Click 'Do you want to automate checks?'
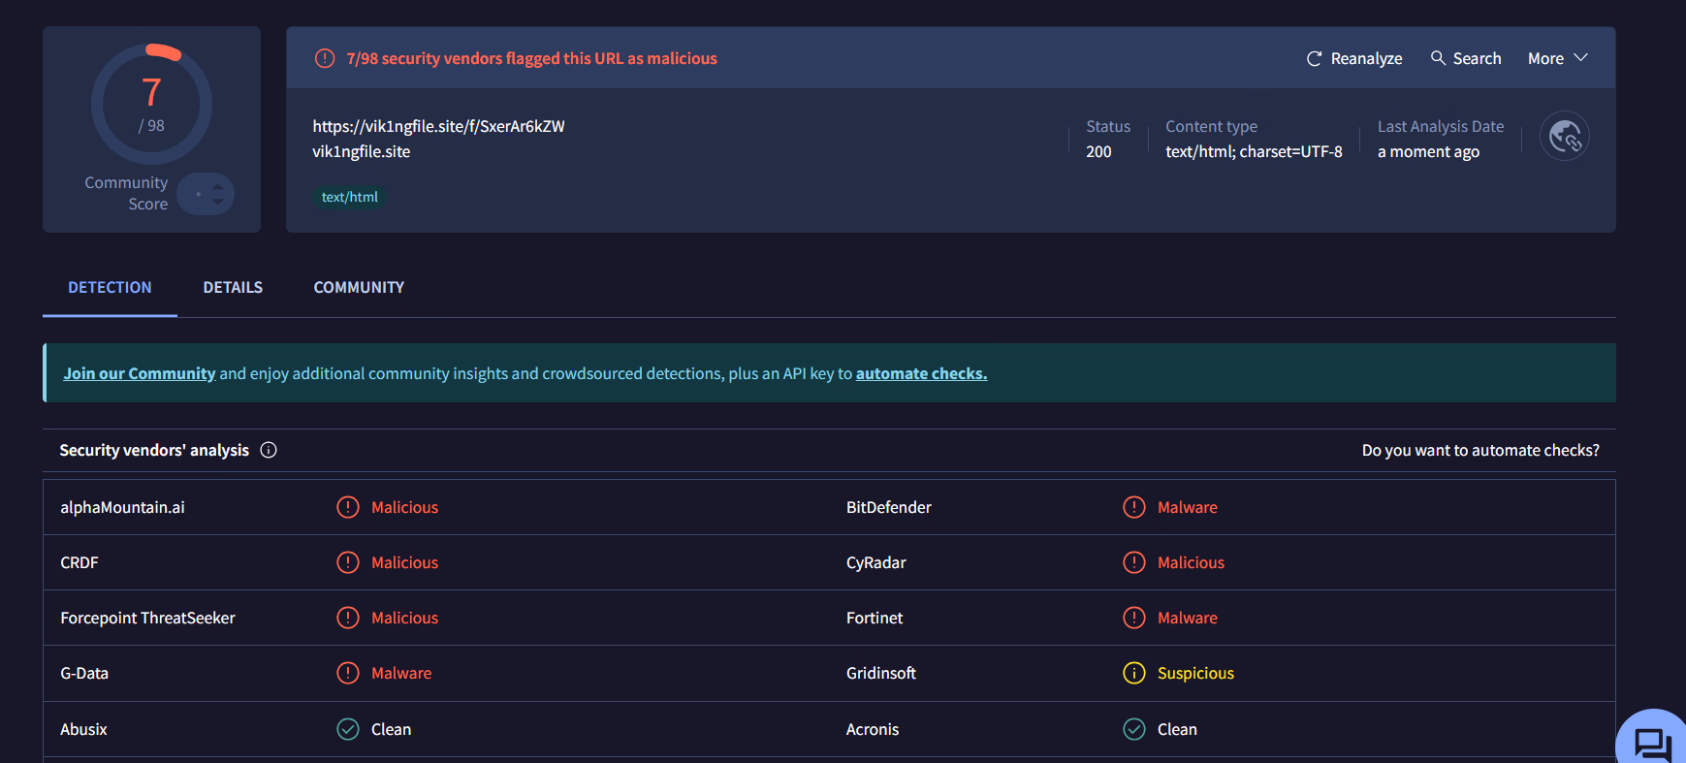This screenshot has height=763, width=1686. [x=1479, y=450]
